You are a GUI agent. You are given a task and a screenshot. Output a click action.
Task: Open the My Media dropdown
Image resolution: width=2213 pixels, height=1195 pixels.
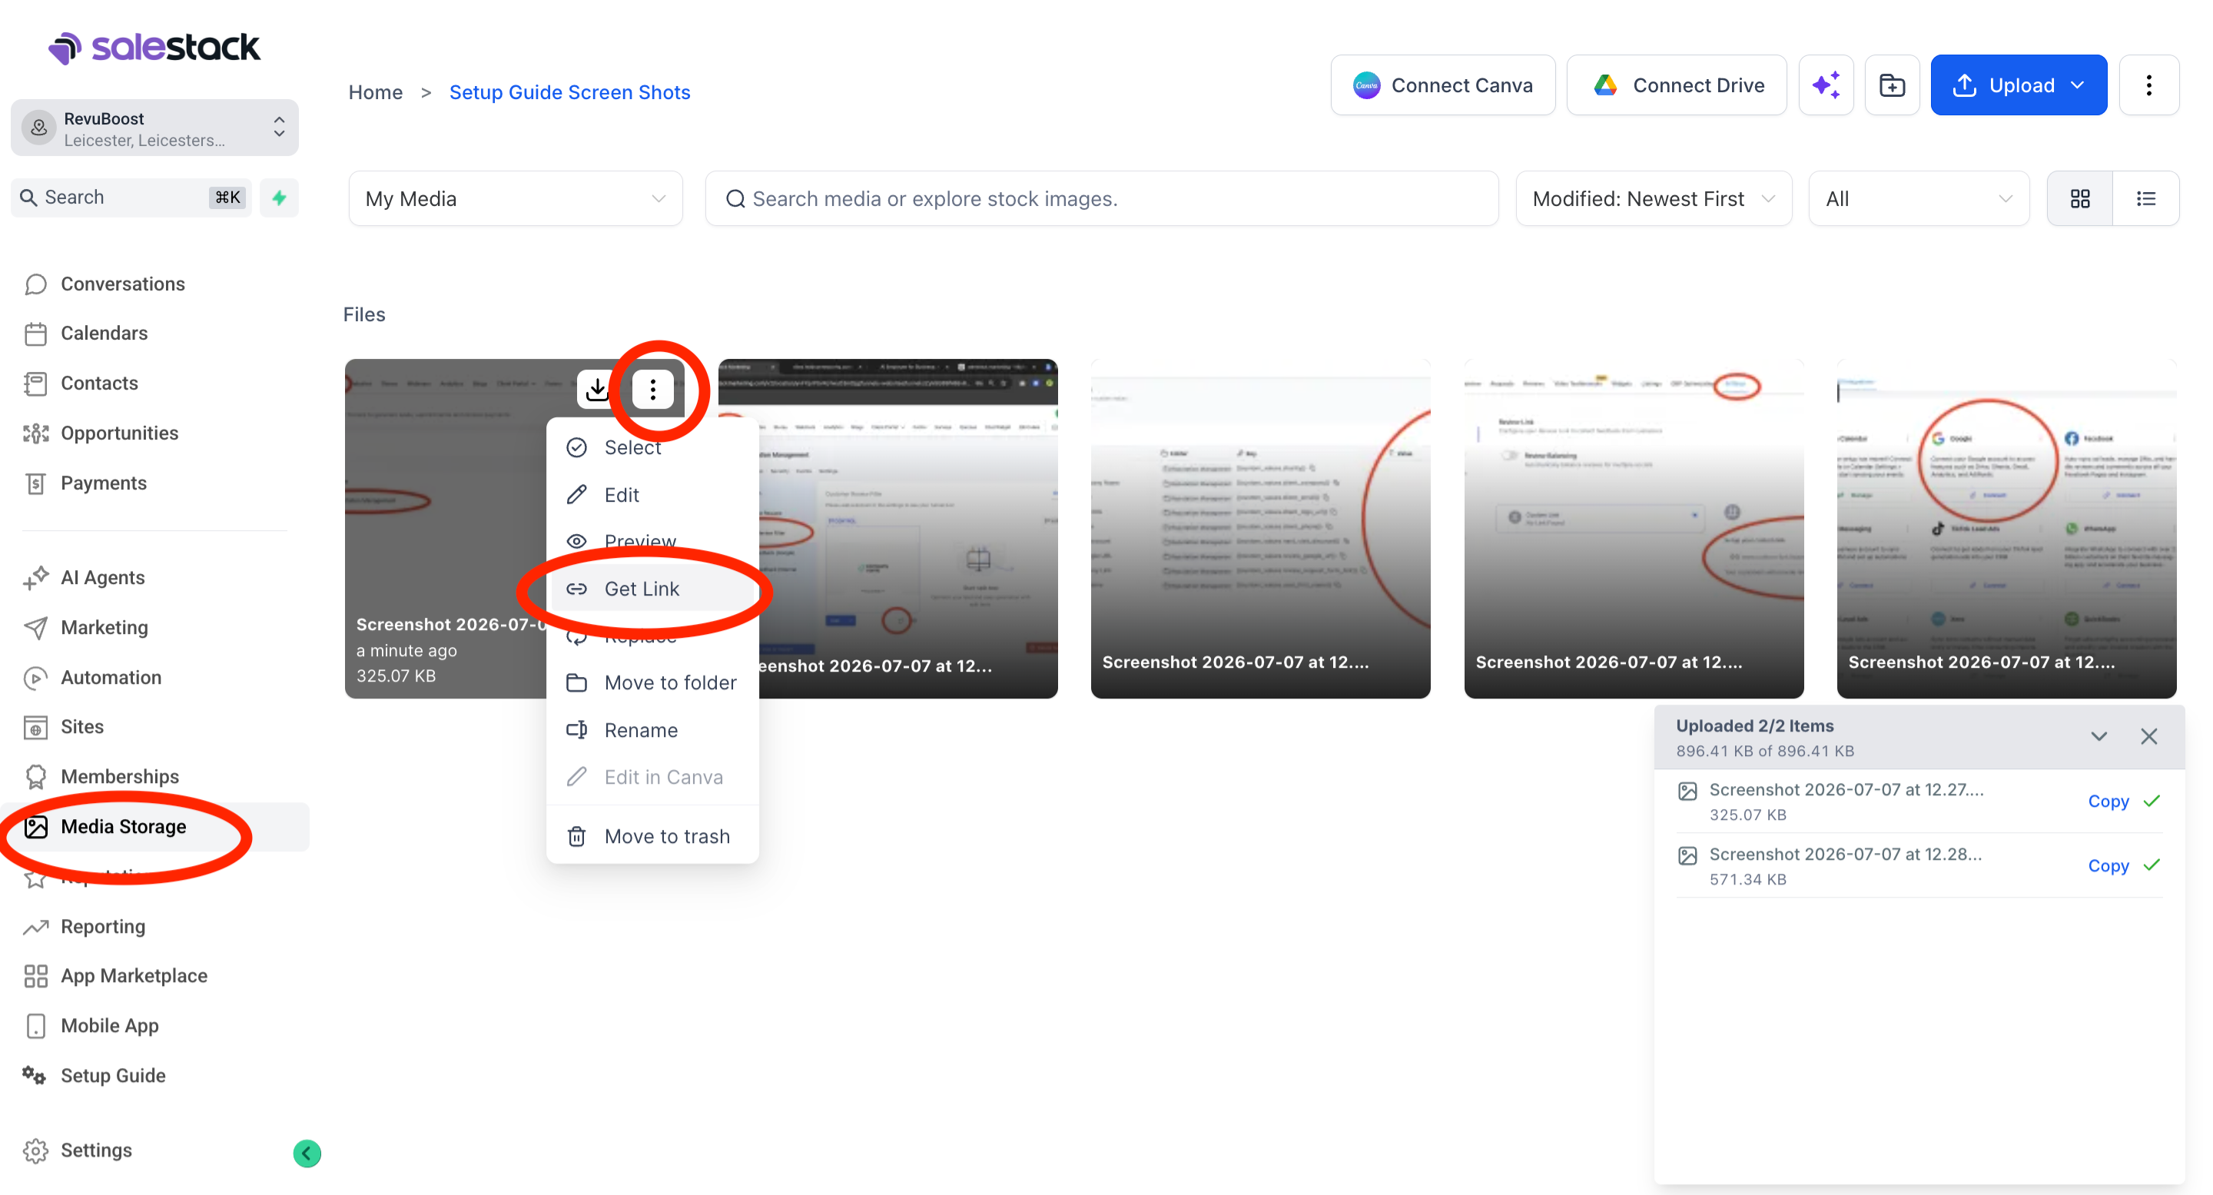[516, 198]
